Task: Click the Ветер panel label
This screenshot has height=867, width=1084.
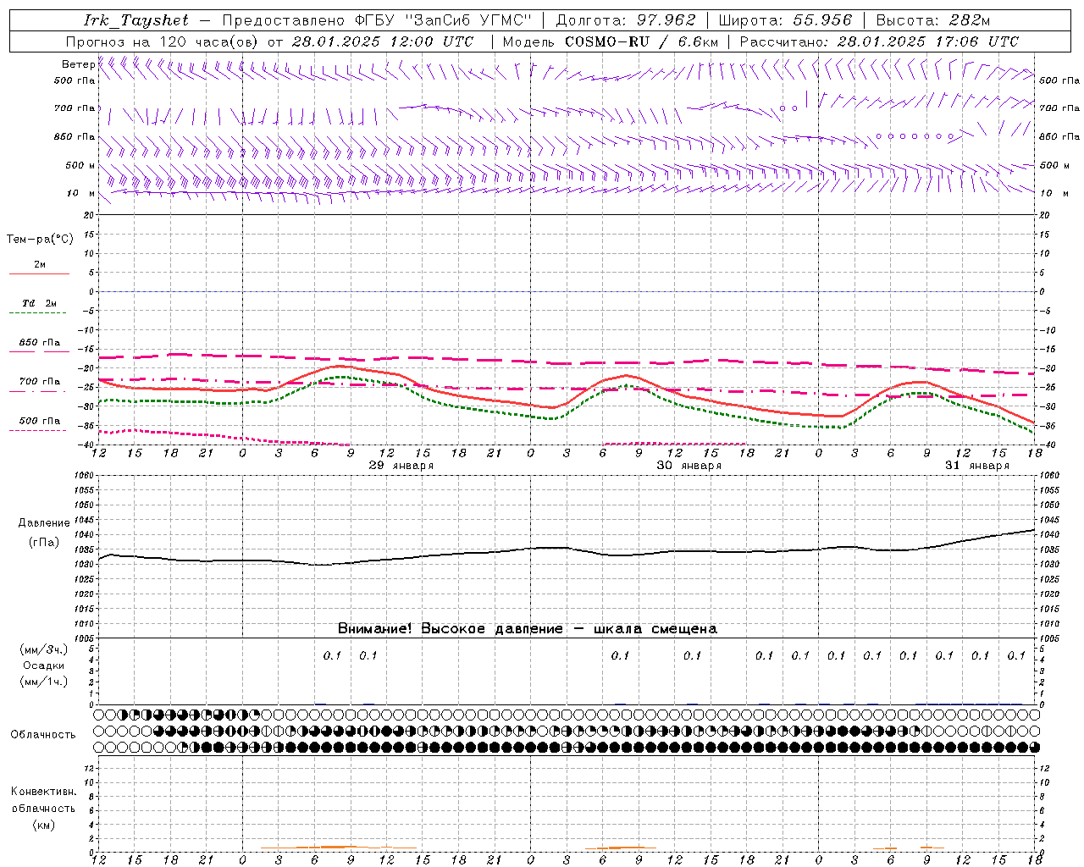Action: 78,64
